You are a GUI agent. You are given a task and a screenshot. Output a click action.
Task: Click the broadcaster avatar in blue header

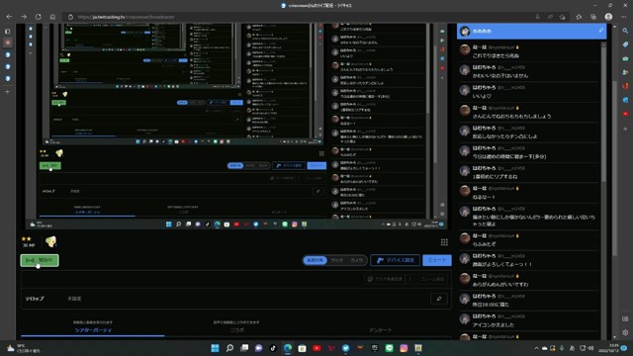pos(465,31)
